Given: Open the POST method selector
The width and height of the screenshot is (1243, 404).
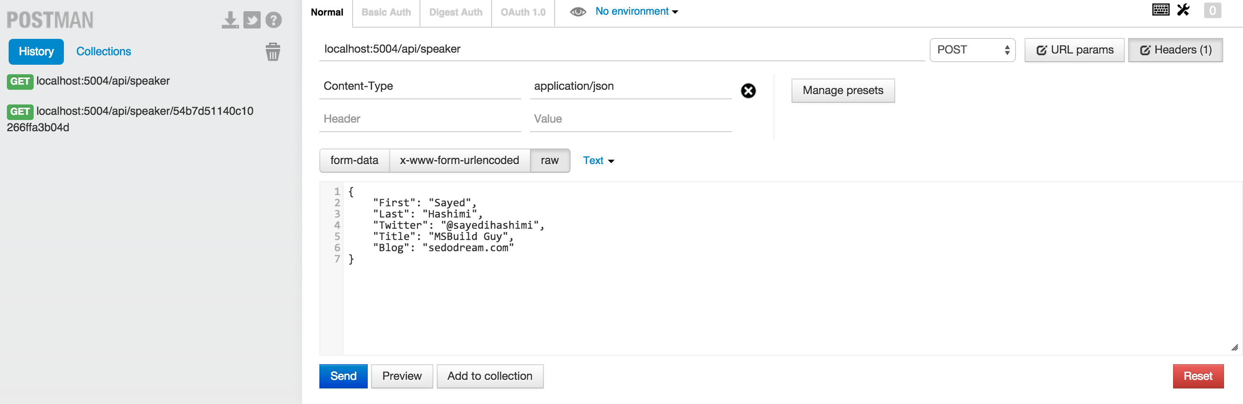Looking at the screenshot, I should 972,50.
